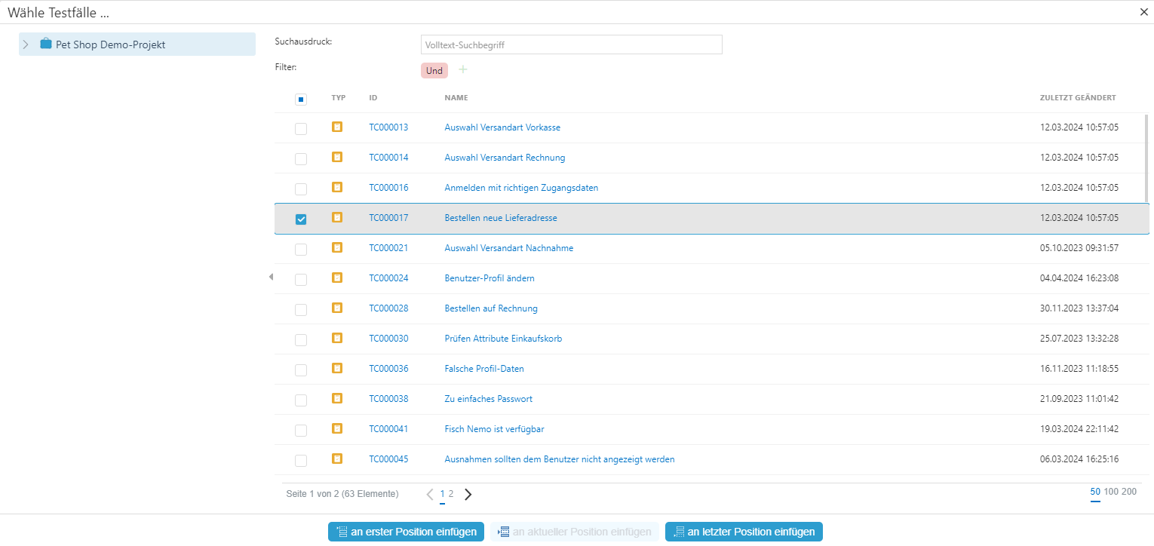Toggle the select-all checkbox in table header

click(301, 99)
